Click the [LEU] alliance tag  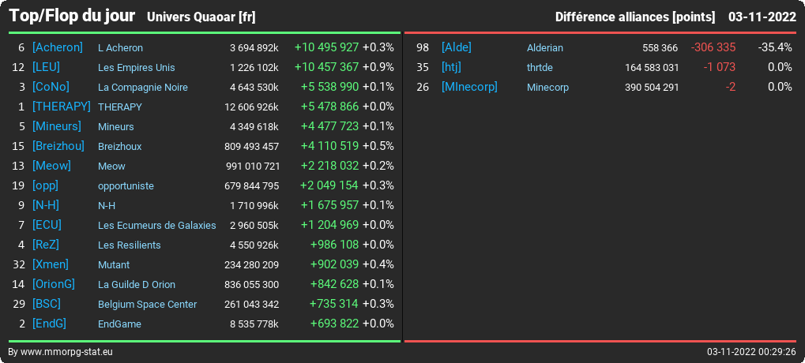point(46,67)
